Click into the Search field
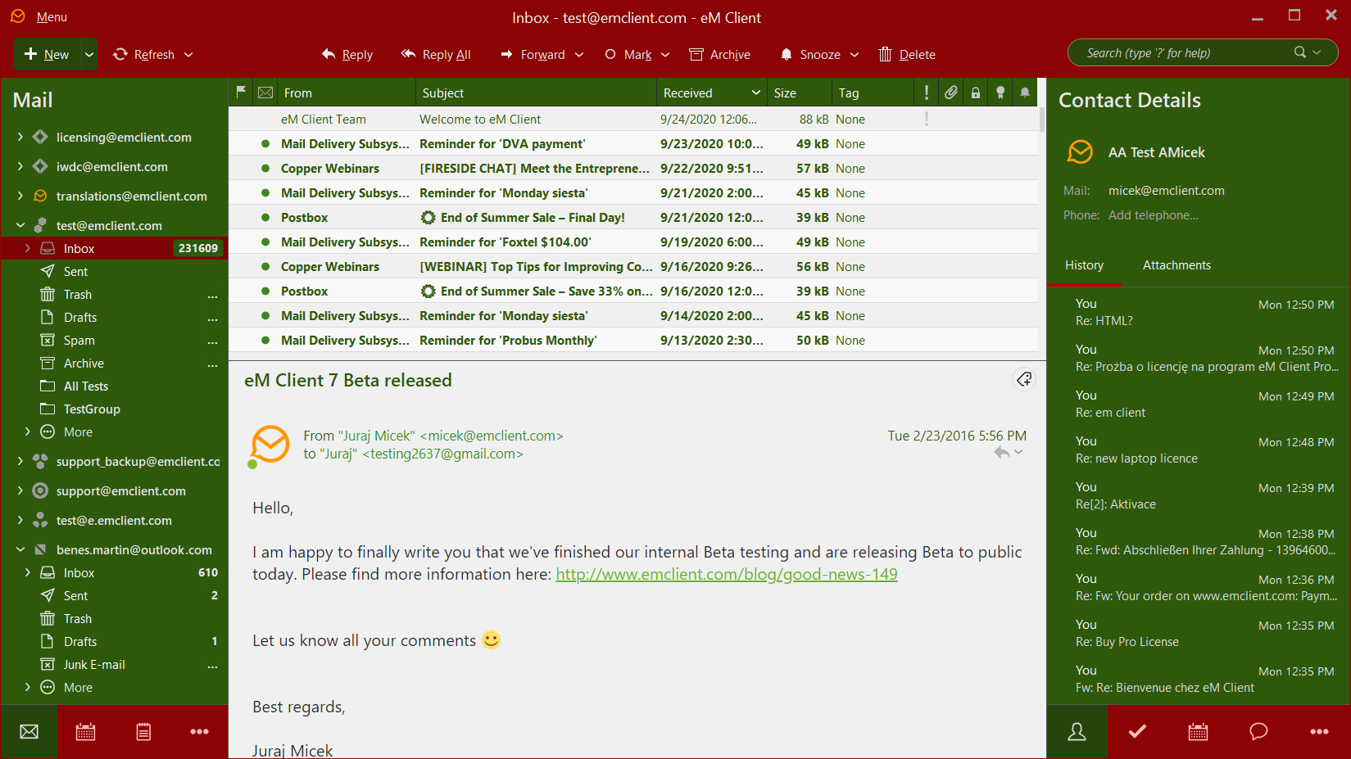The width and height of the screenshot is (1351, 759). tap(1184, 53)
